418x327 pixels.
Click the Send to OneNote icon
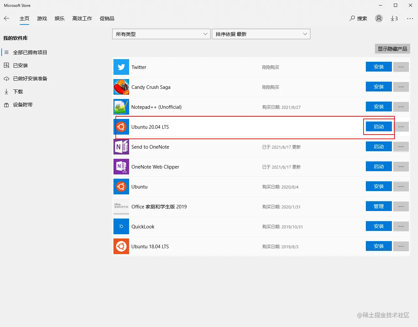[x=121, y=147]
